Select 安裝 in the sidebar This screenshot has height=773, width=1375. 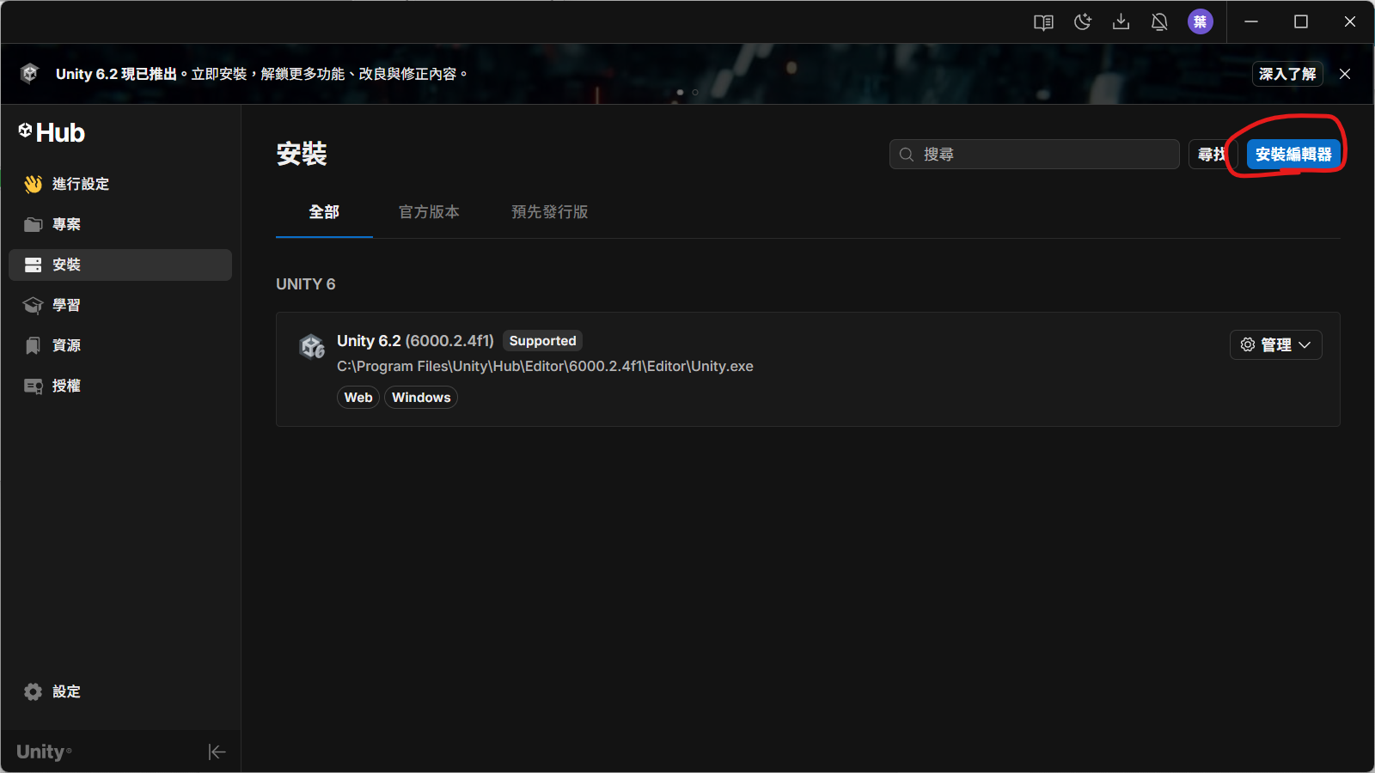pos(120,265)
